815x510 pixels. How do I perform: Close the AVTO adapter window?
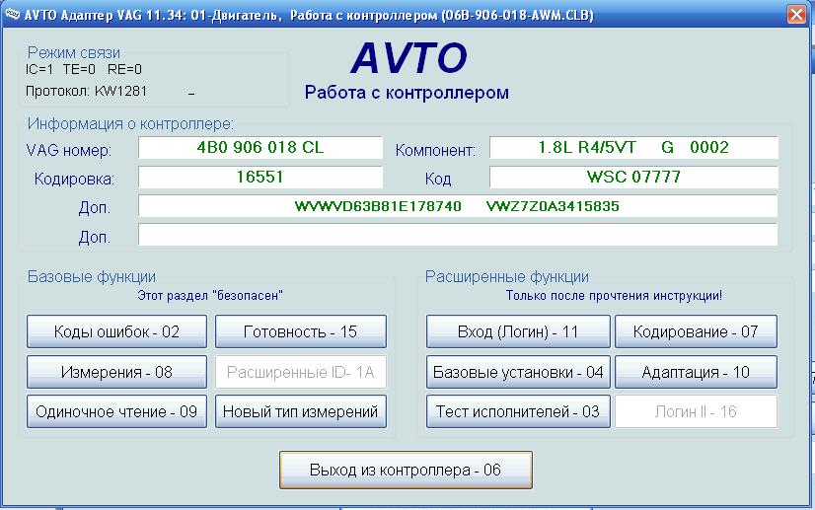pyautogui.click(x=796, y=14)
